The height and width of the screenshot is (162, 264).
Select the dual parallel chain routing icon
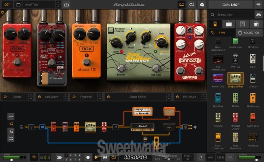11,139
